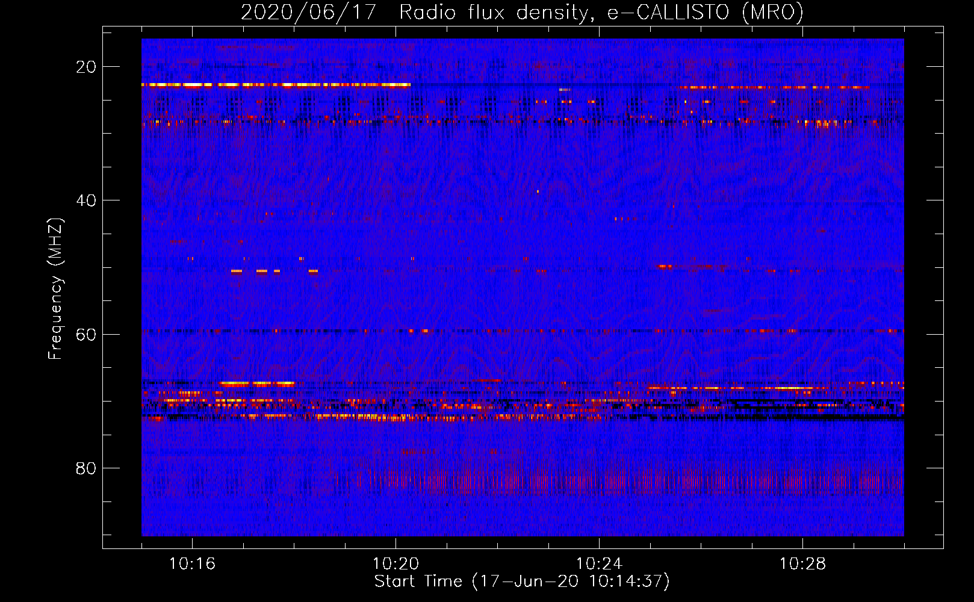The height and width of the screenshot is (602, 974).
Task: Click the date "2020/06/17" in the title
Action: pyautogui.click(x=308, y=12)
